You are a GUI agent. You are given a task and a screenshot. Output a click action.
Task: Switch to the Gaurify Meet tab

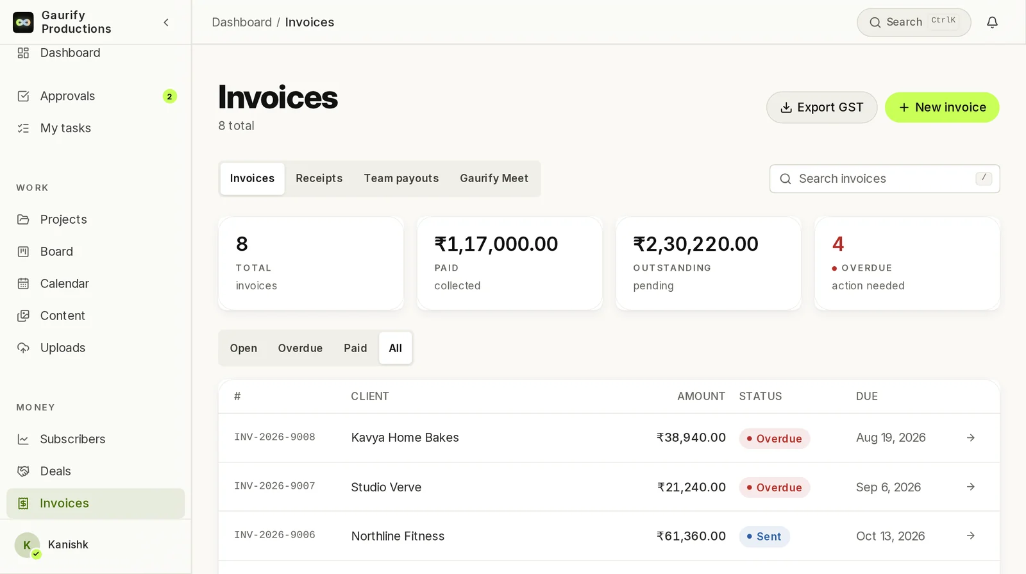[494, 178]
